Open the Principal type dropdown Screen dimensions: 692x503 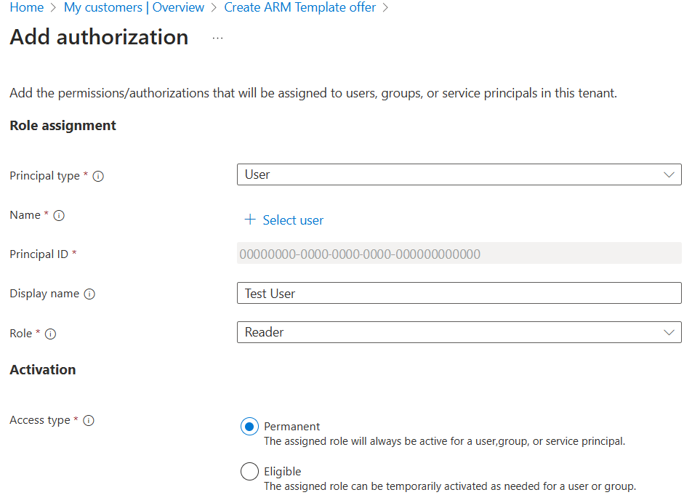tap(459, 174)
